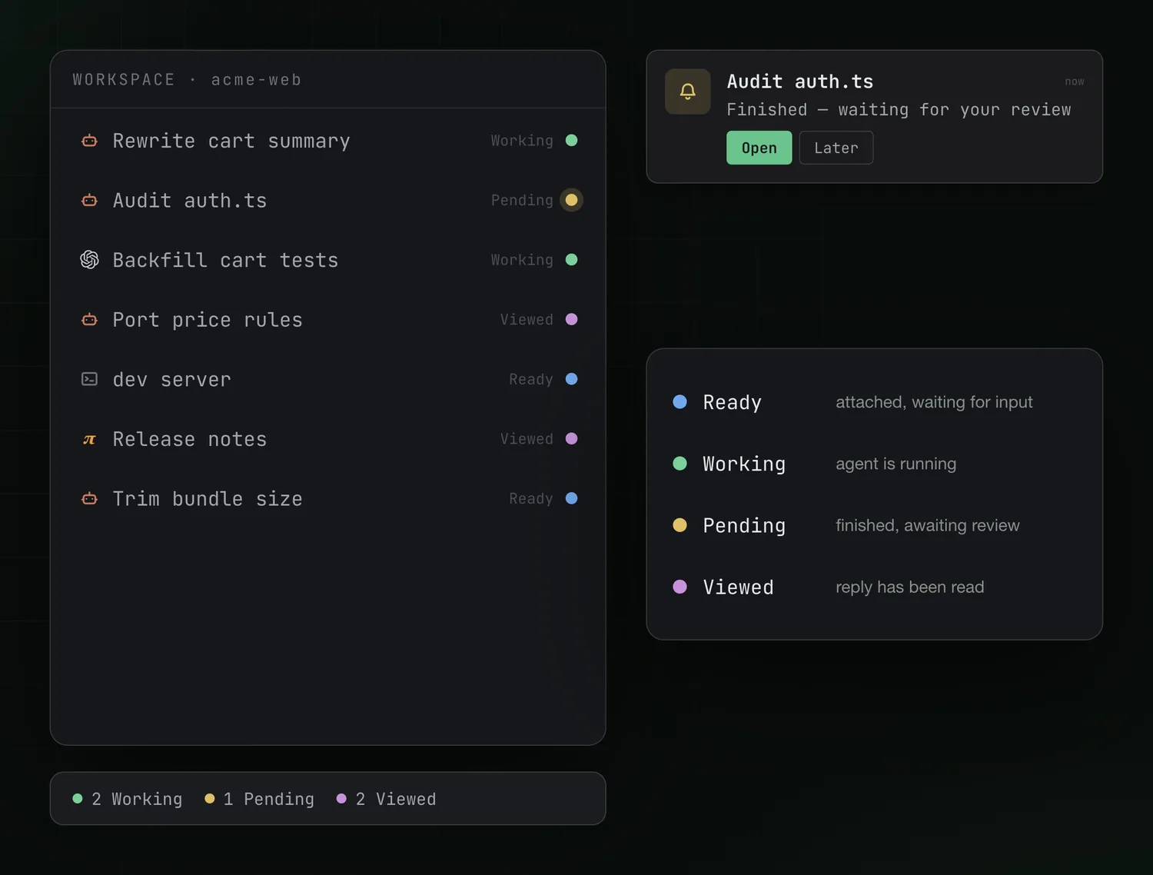Click the 2 Working count in the summary bar
The image size is (1153, 875).
[128, 799]
